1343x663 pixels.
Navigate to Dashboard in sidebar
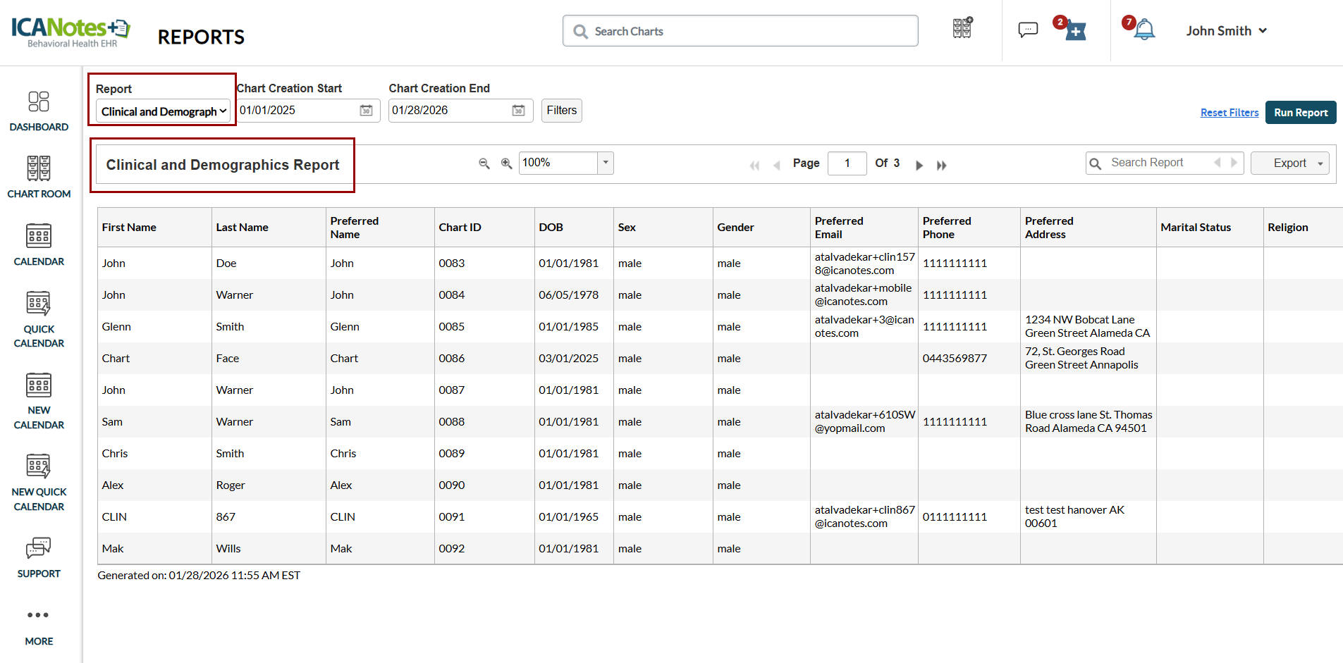(x=39, y=111)
